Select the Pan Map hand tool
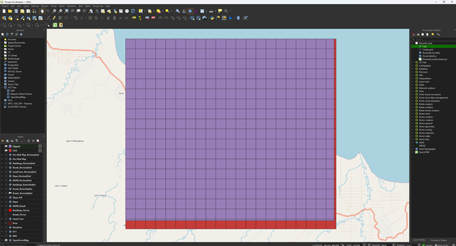Image resolution: width=456 pixels, height=246 pixels. pyautogui.click(x=42, y=11)
